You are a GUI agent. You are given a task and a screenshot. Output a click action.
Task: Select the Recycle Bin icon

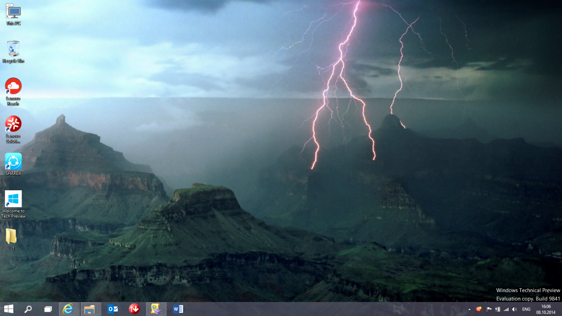[13, 52]
